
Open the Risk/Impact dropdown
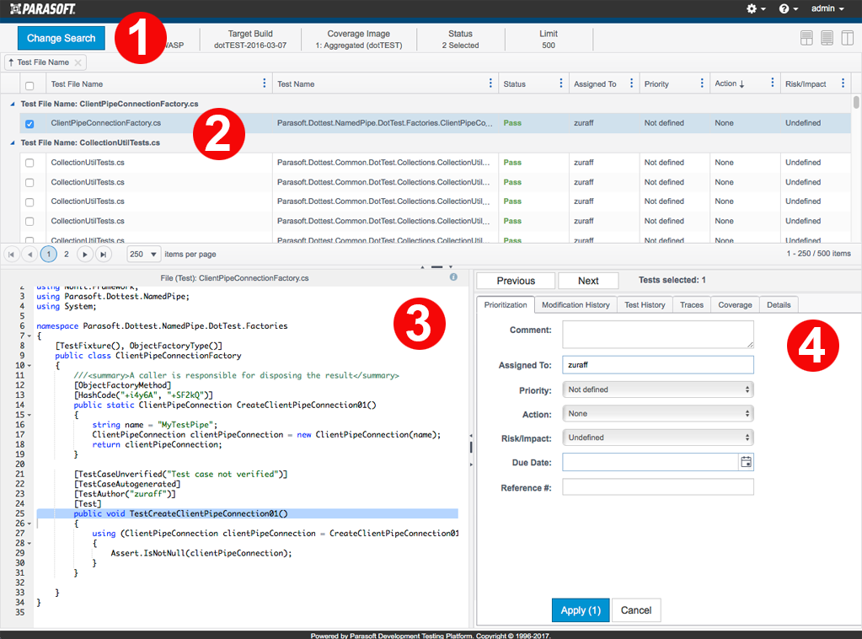point(658,438)
